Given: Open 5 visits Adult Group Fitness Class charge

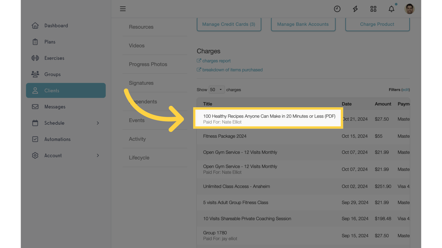Looking at the screenshot, I should 236,203.
